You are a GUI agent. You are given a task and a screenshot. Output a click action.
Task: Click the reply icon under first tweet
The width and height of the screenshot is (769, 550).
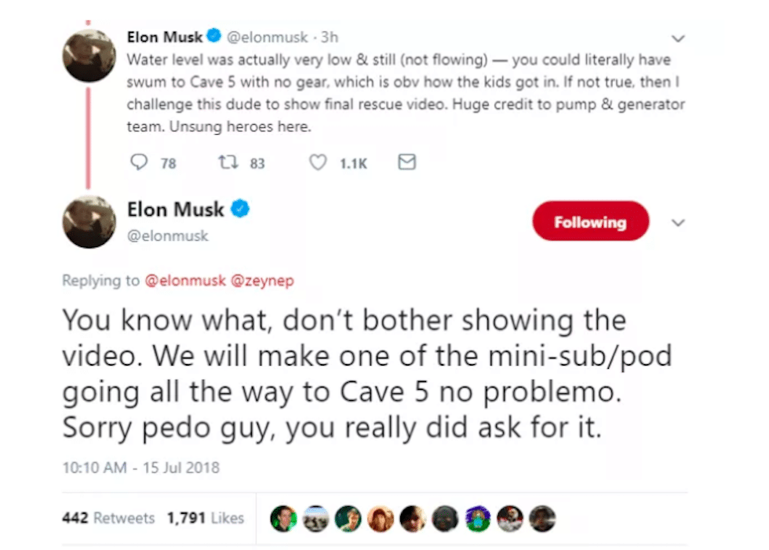pyautogui.click(x=138, y=162)
